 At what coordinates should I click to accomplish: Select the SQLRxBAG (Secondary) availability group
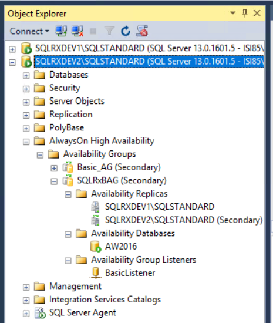pyautogui.click(x=122, y=180)
